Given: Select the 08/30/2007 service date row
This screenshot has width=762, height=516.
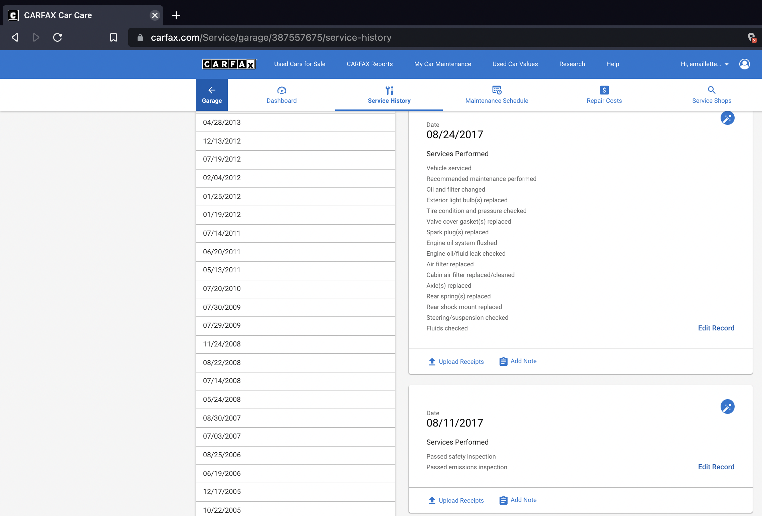Looking at the screenshot, I should click(296, 418).
